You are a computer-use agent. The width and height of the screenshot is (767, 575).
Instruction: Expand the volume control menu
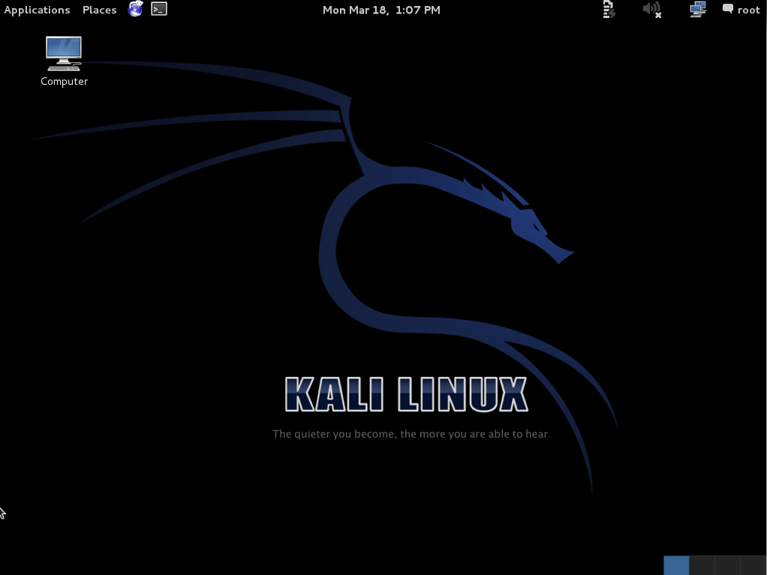[651, 10]
